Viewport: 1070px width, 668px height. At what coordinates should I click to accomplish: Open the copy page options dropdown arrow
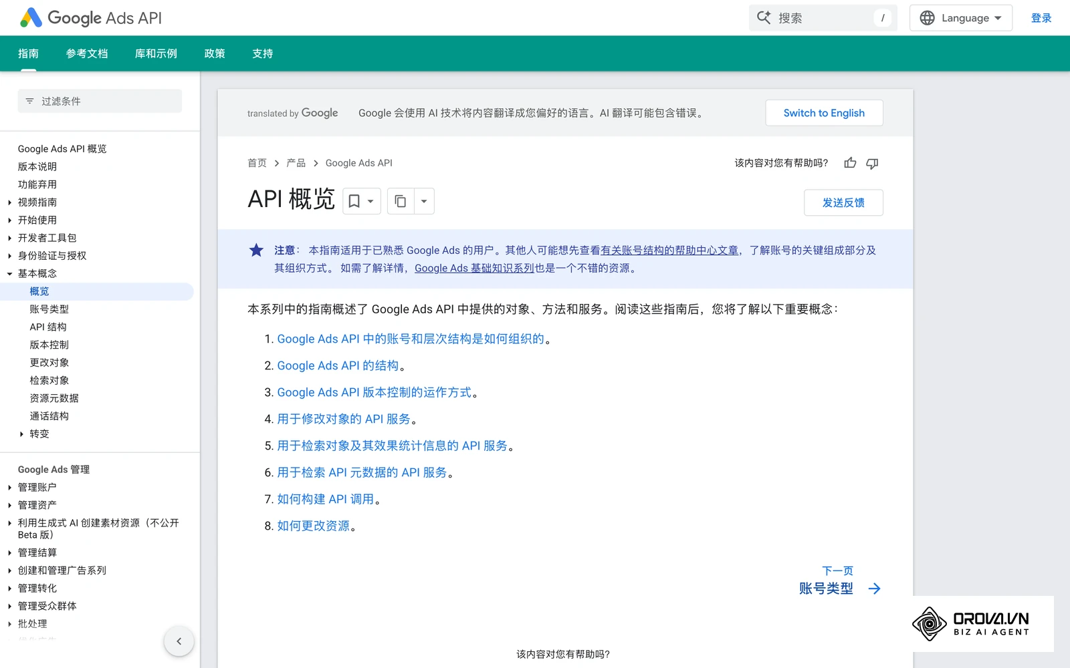[x=424, y=201]
